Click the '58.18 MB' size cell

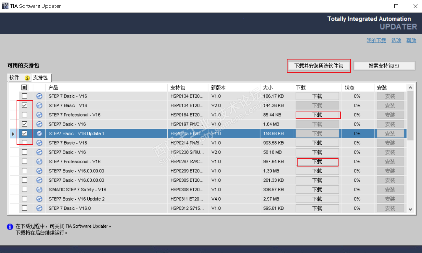(277, 152)
